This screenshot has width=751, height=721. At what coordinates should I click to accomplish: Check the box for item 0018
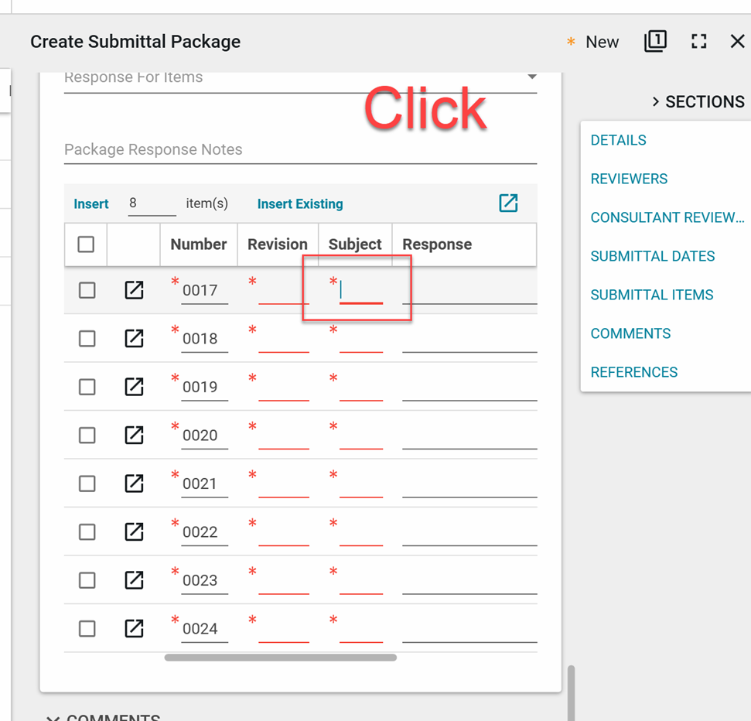coord(87,339)
